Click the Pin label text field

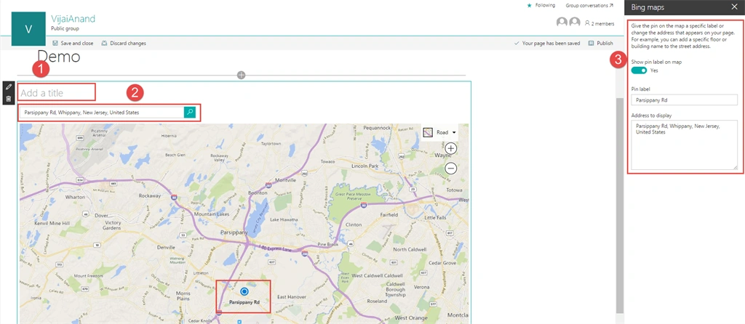point(684,100)
